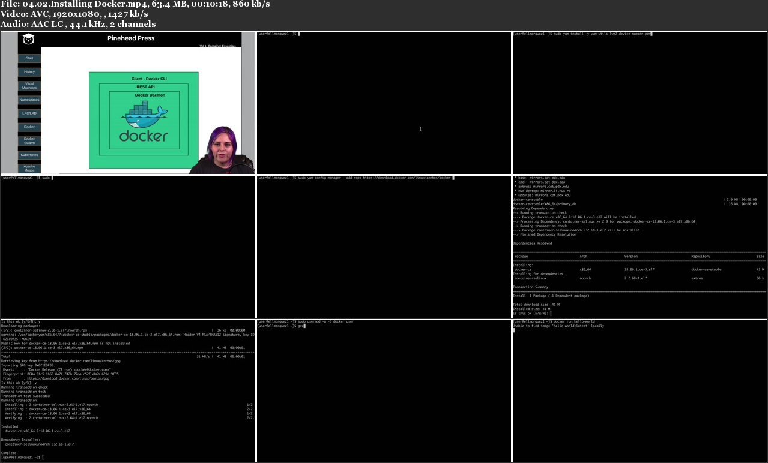Viewport: 768px width, 463px height.
Task: Click the file info line '04.02.Installing Docker.mp4'
Action: click(x=135, y=4)
